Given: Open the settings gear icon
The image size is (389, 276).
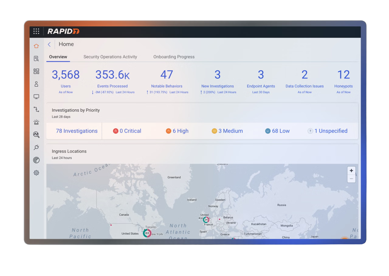Looking at the screenshot, I should tap(36, 173).
